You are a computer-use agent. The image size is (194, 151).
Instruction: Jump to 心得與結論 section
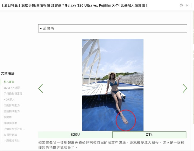click(10, 135)
